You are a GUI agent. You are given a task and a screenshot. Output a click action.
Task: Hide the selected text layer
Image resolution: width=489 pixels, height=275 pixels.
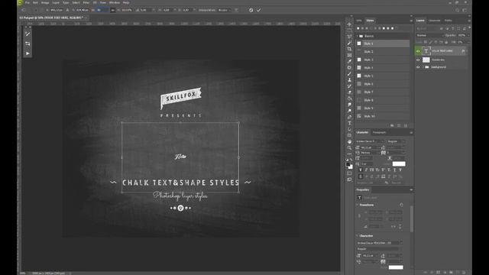point(418,51)
